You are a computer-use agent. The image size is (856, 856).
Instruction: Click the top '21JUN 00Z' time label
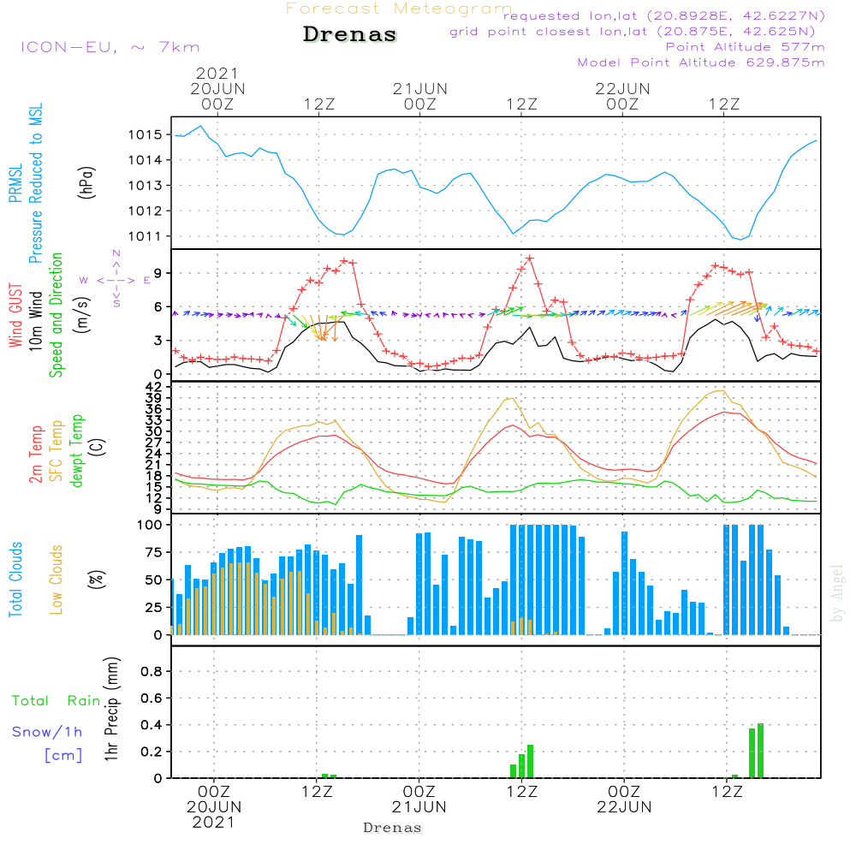click(x=419, y=97)
